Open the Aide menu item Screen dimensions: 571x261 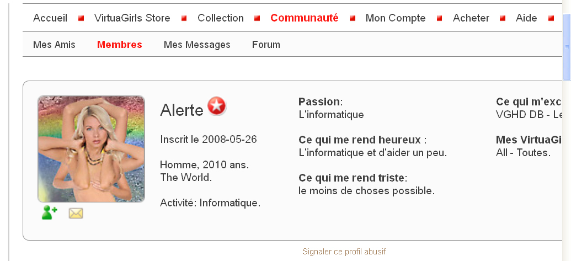coord(526,18)
